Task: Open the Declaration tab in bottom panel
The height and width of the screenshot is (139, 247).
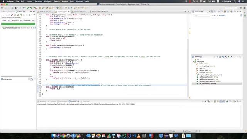Action: coord(63,102)
